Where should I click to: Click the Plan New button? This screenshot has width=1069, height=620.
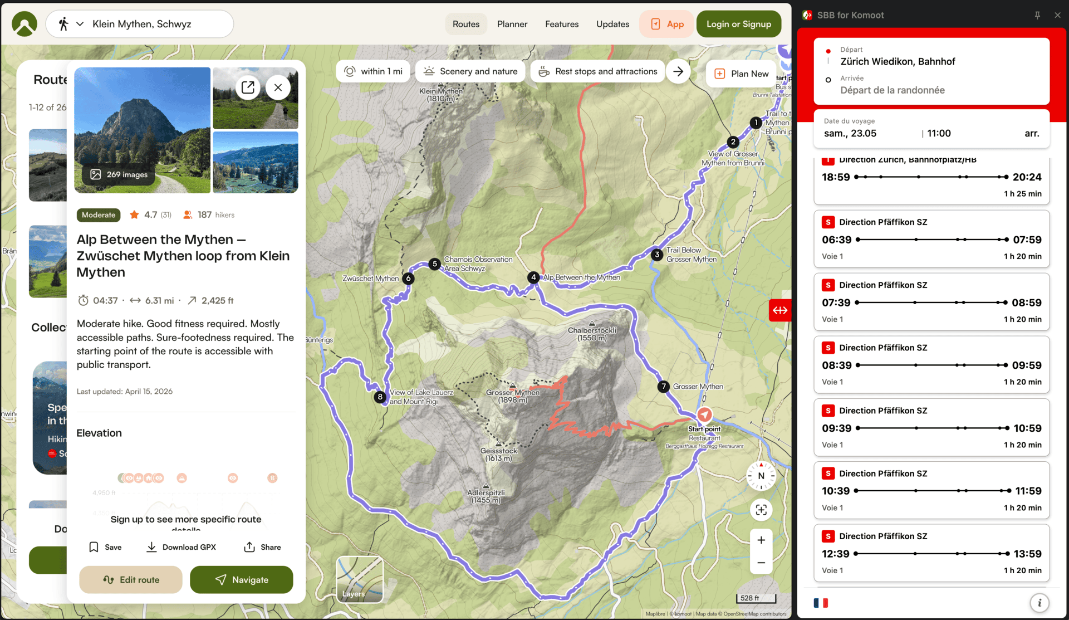742,74
